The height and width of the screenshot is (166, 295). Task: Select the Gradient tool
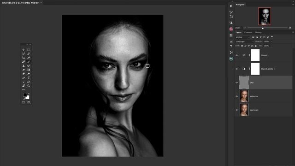tap(29, 70)
